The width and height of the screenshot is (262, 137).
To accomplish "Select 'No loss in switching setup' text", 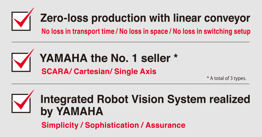I will (212, 31).
